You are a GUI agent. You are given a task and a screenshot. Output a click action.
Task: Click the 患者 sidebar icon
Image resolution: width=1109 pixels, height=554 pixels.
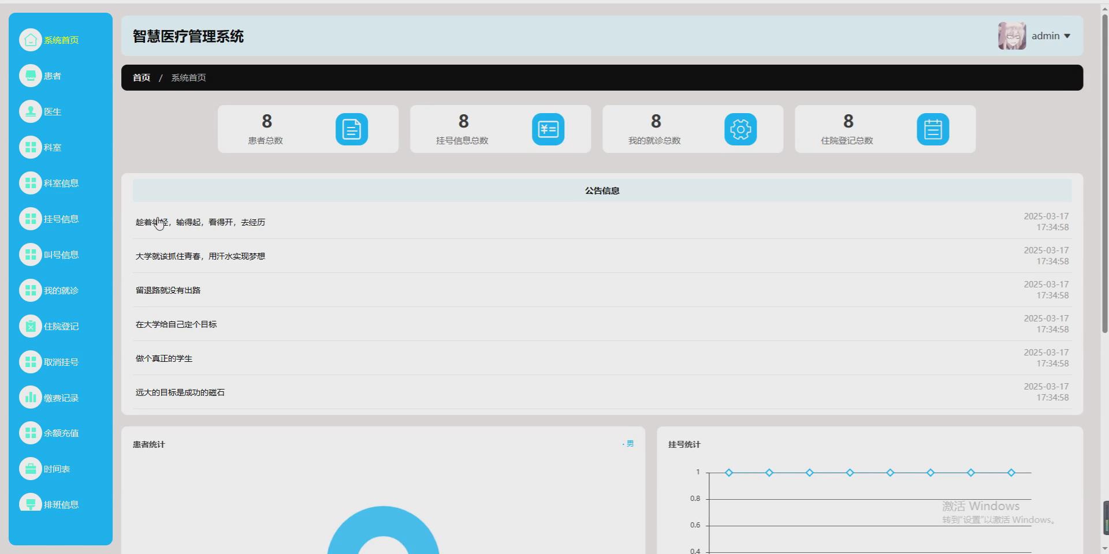(31, 76)
